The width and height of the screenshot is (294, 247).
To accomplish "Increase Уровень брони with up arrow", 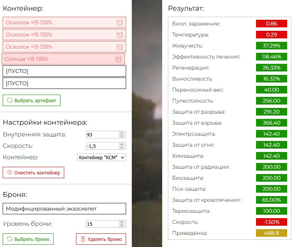I will 122,222.
